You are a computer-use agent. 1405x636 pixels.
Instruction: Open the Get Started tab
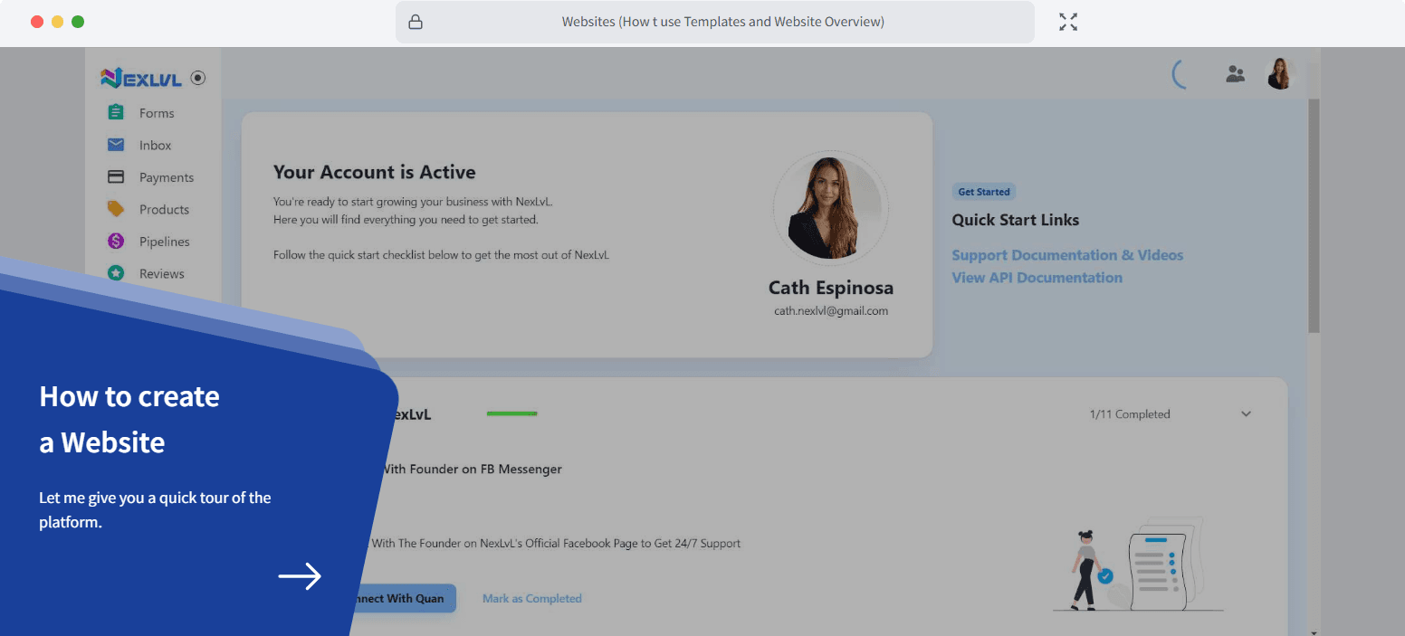pos(984,191)
